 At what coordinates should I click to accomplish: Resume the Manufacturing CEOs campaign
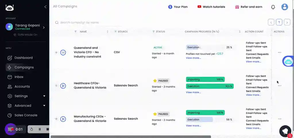[x=63, y=119]
